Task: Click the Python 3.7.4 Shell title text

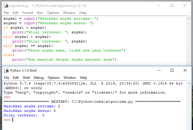Action: pyautogui.click(x=24, y=71)
